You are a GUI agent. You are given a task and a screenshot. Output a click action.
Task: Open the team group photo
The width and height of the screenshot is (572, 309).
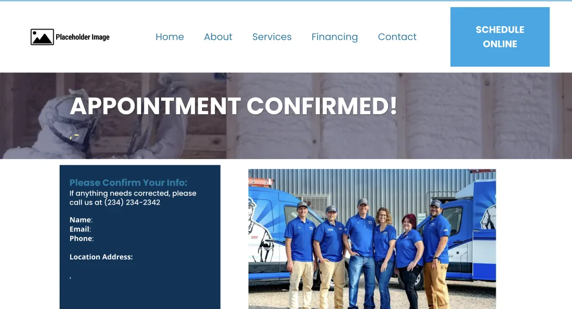click(x=372, y=239)
